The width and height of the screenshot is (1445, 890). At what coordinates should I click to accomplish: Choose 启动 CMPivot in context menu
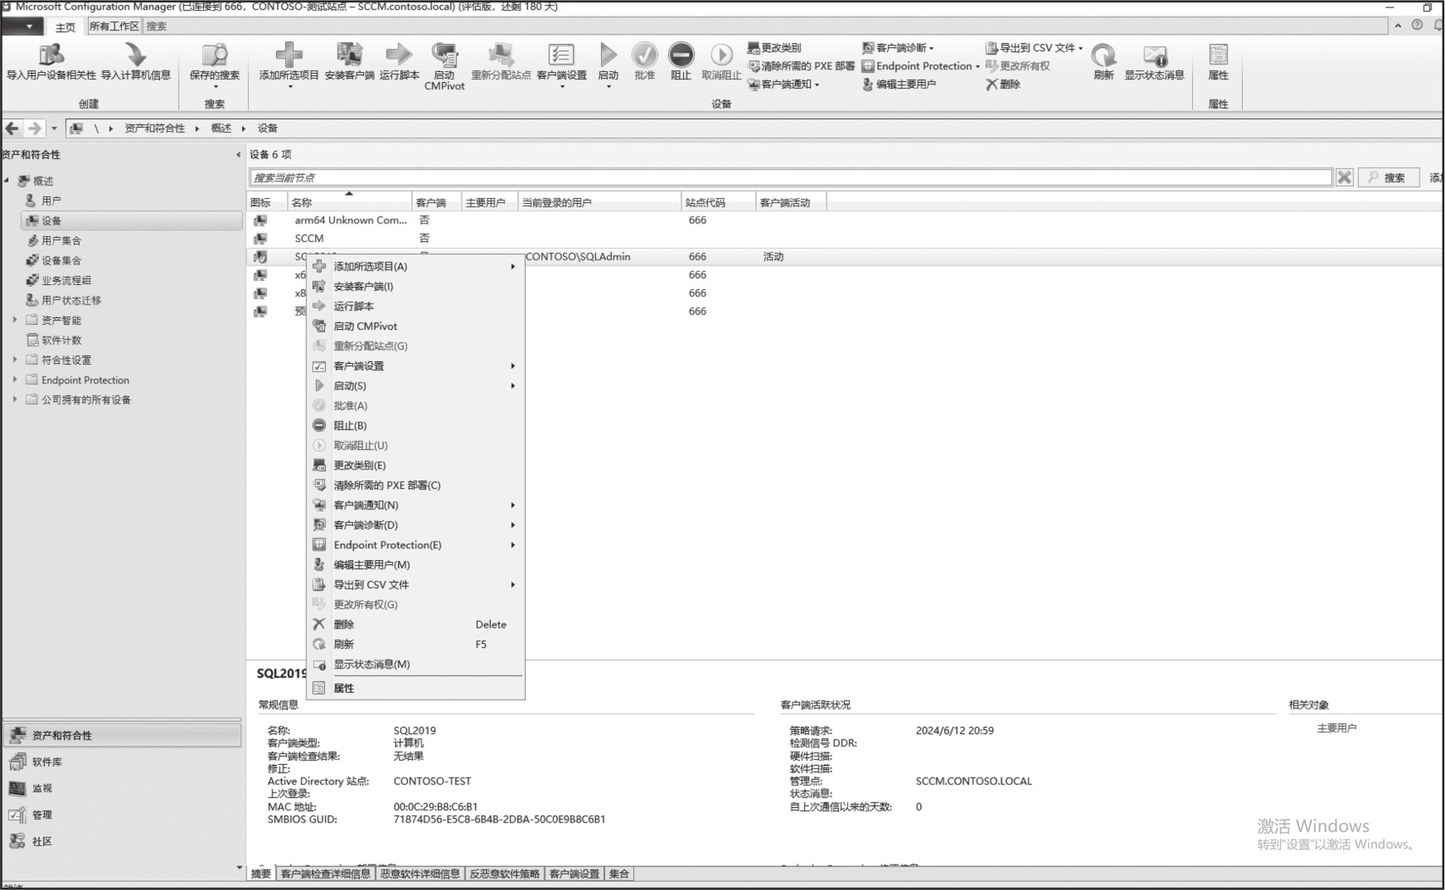[415, 326]
